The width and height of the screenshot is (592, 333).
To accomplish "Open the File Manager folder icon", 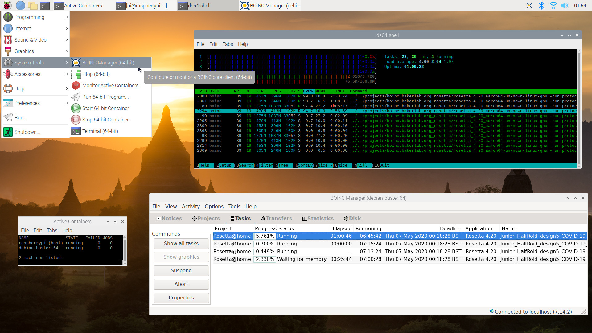I will point(32,6).
